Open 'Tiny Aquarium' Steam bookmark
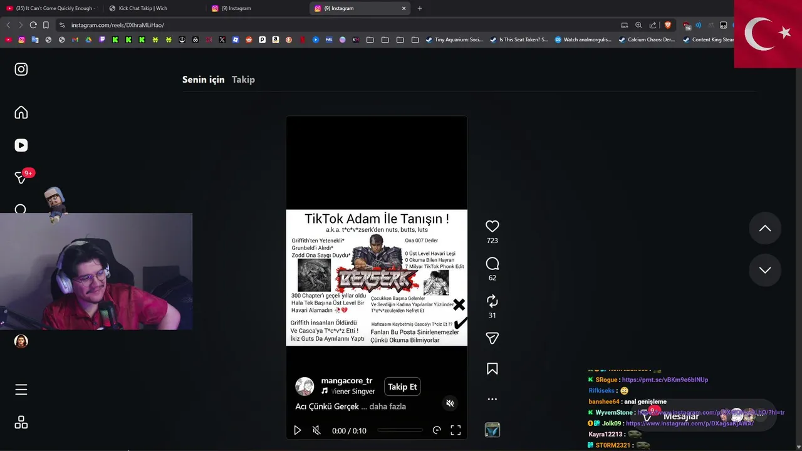 click(x=454, y=39)
